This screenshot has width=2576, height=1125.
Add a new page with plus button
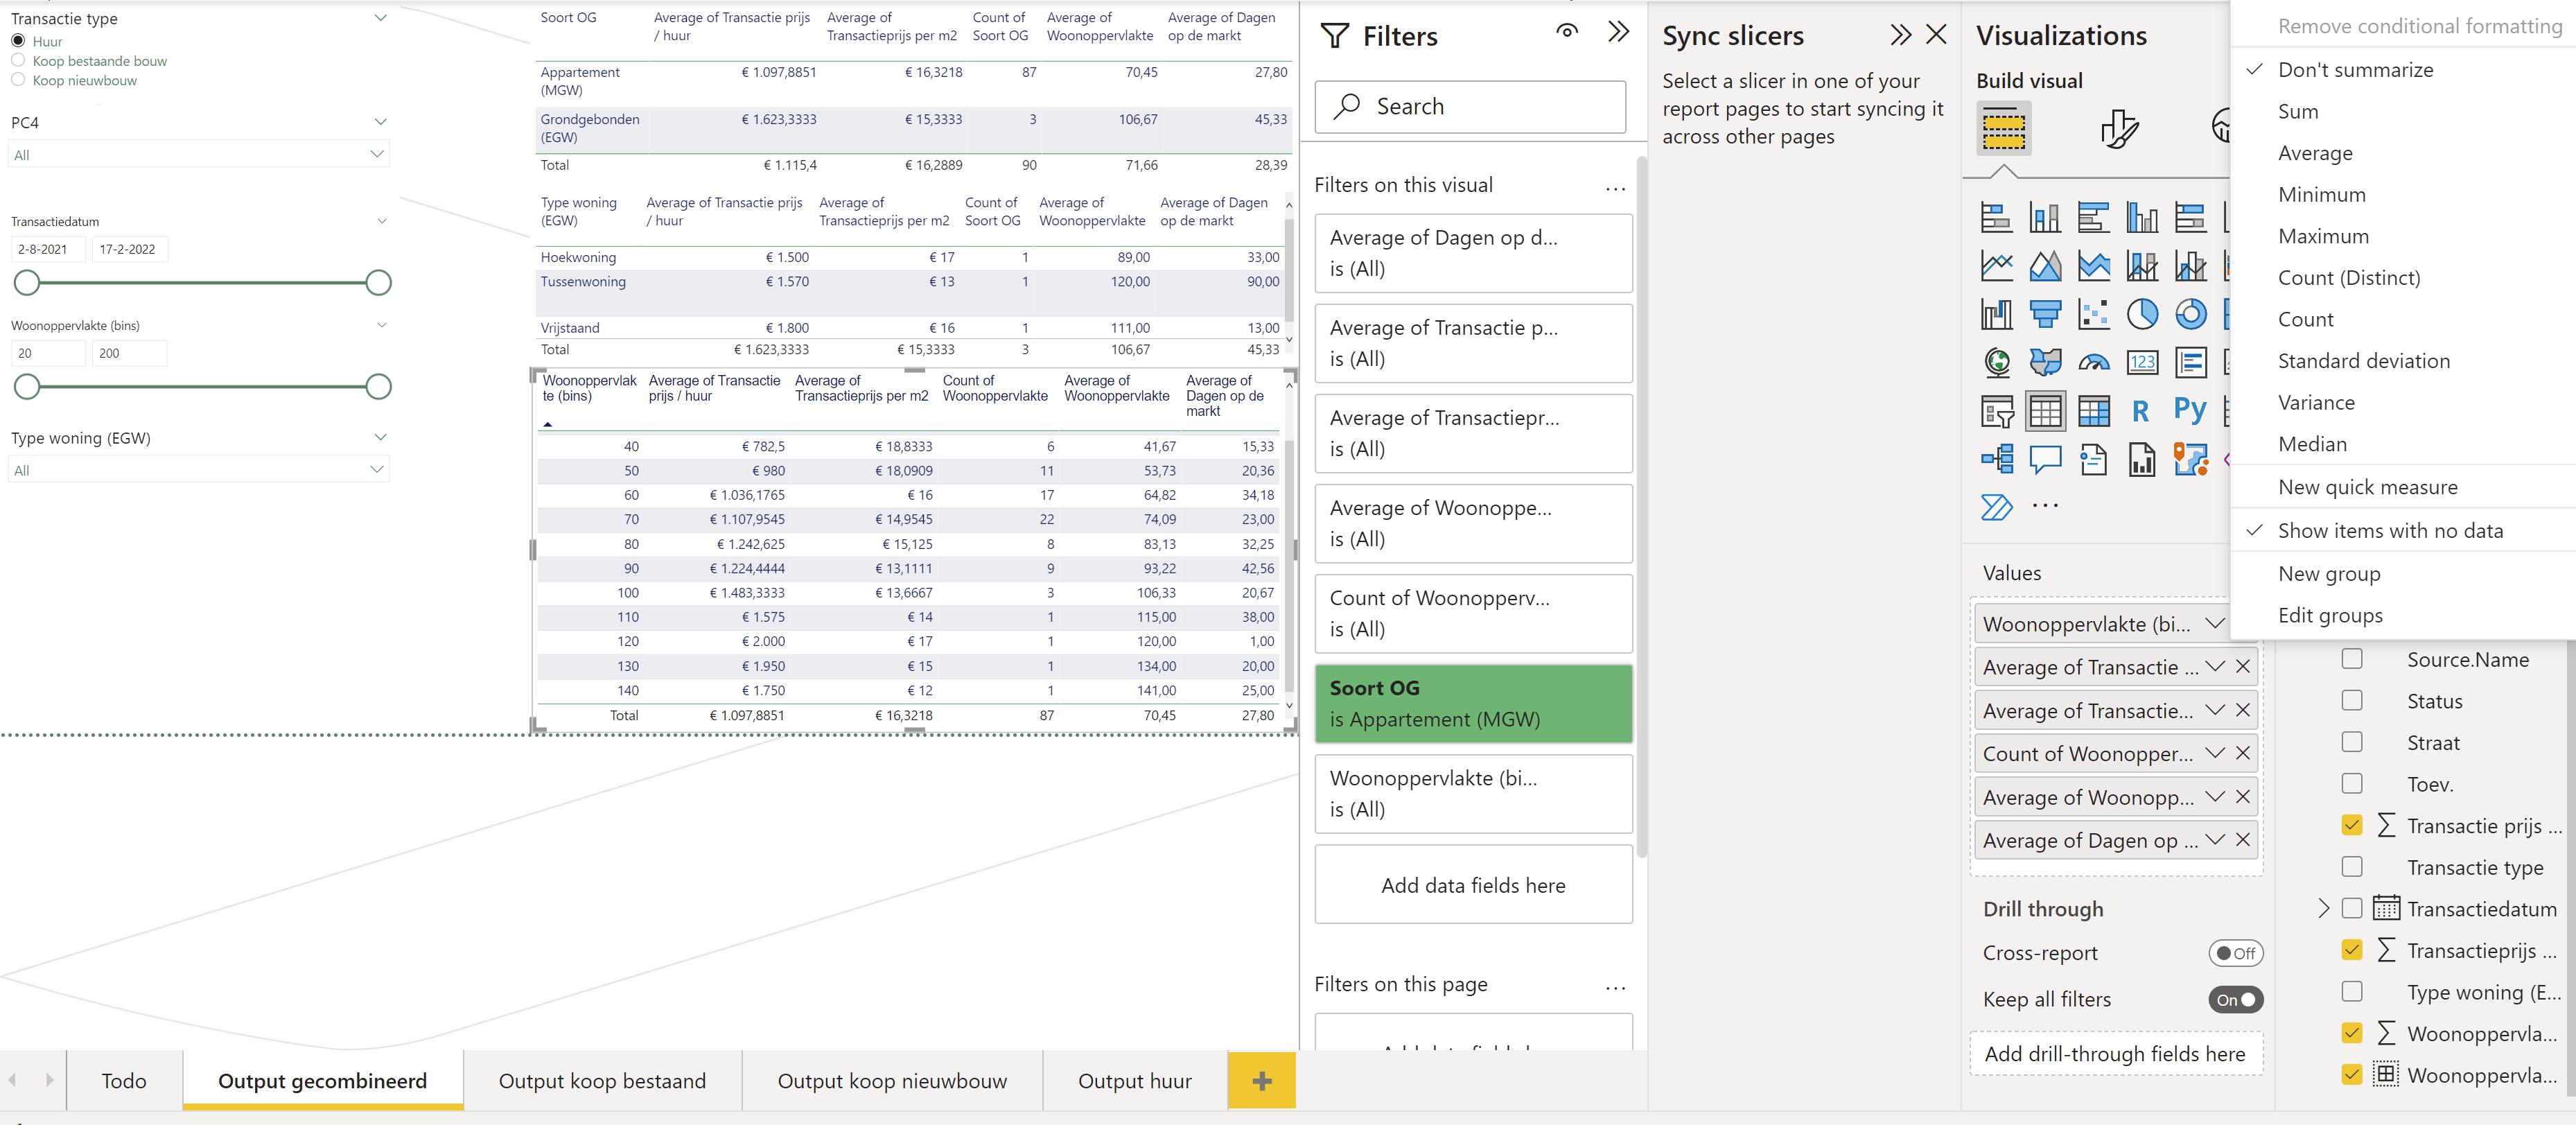click(x=1261, y=1080)
